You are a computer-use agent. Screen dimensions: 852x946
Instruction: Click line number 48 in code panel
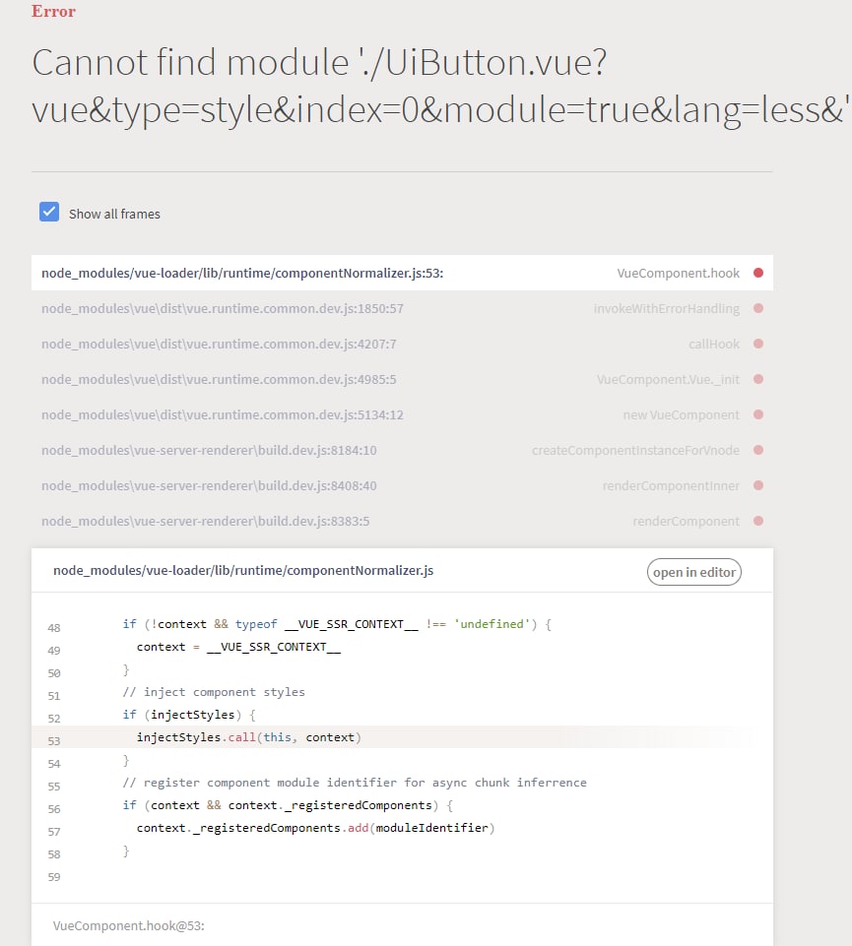[54, 628]
